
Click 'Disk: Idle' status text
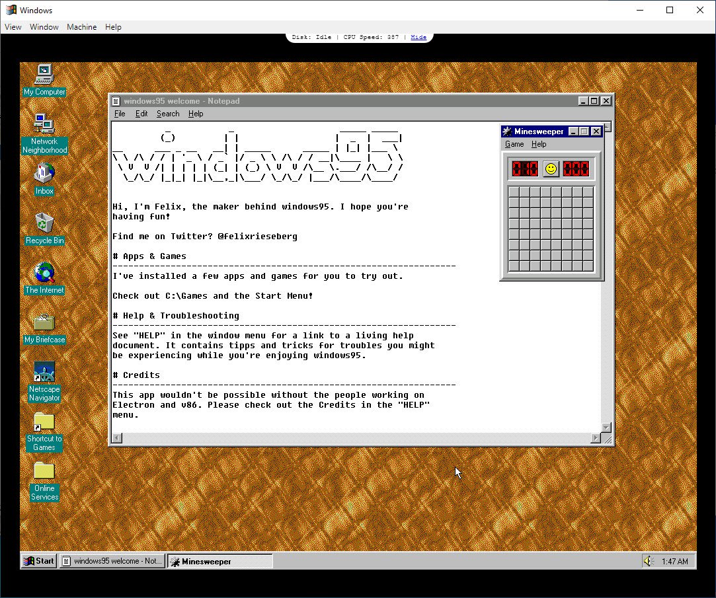(x=311, y=37)
